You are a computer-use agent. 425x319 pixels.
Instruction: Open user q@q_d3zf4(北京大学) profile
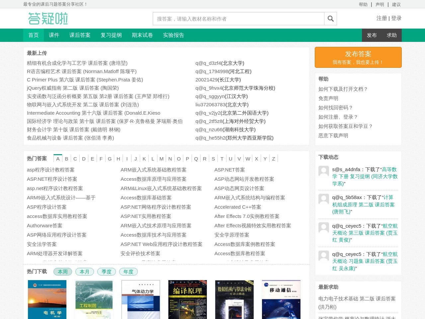point(220,63)
